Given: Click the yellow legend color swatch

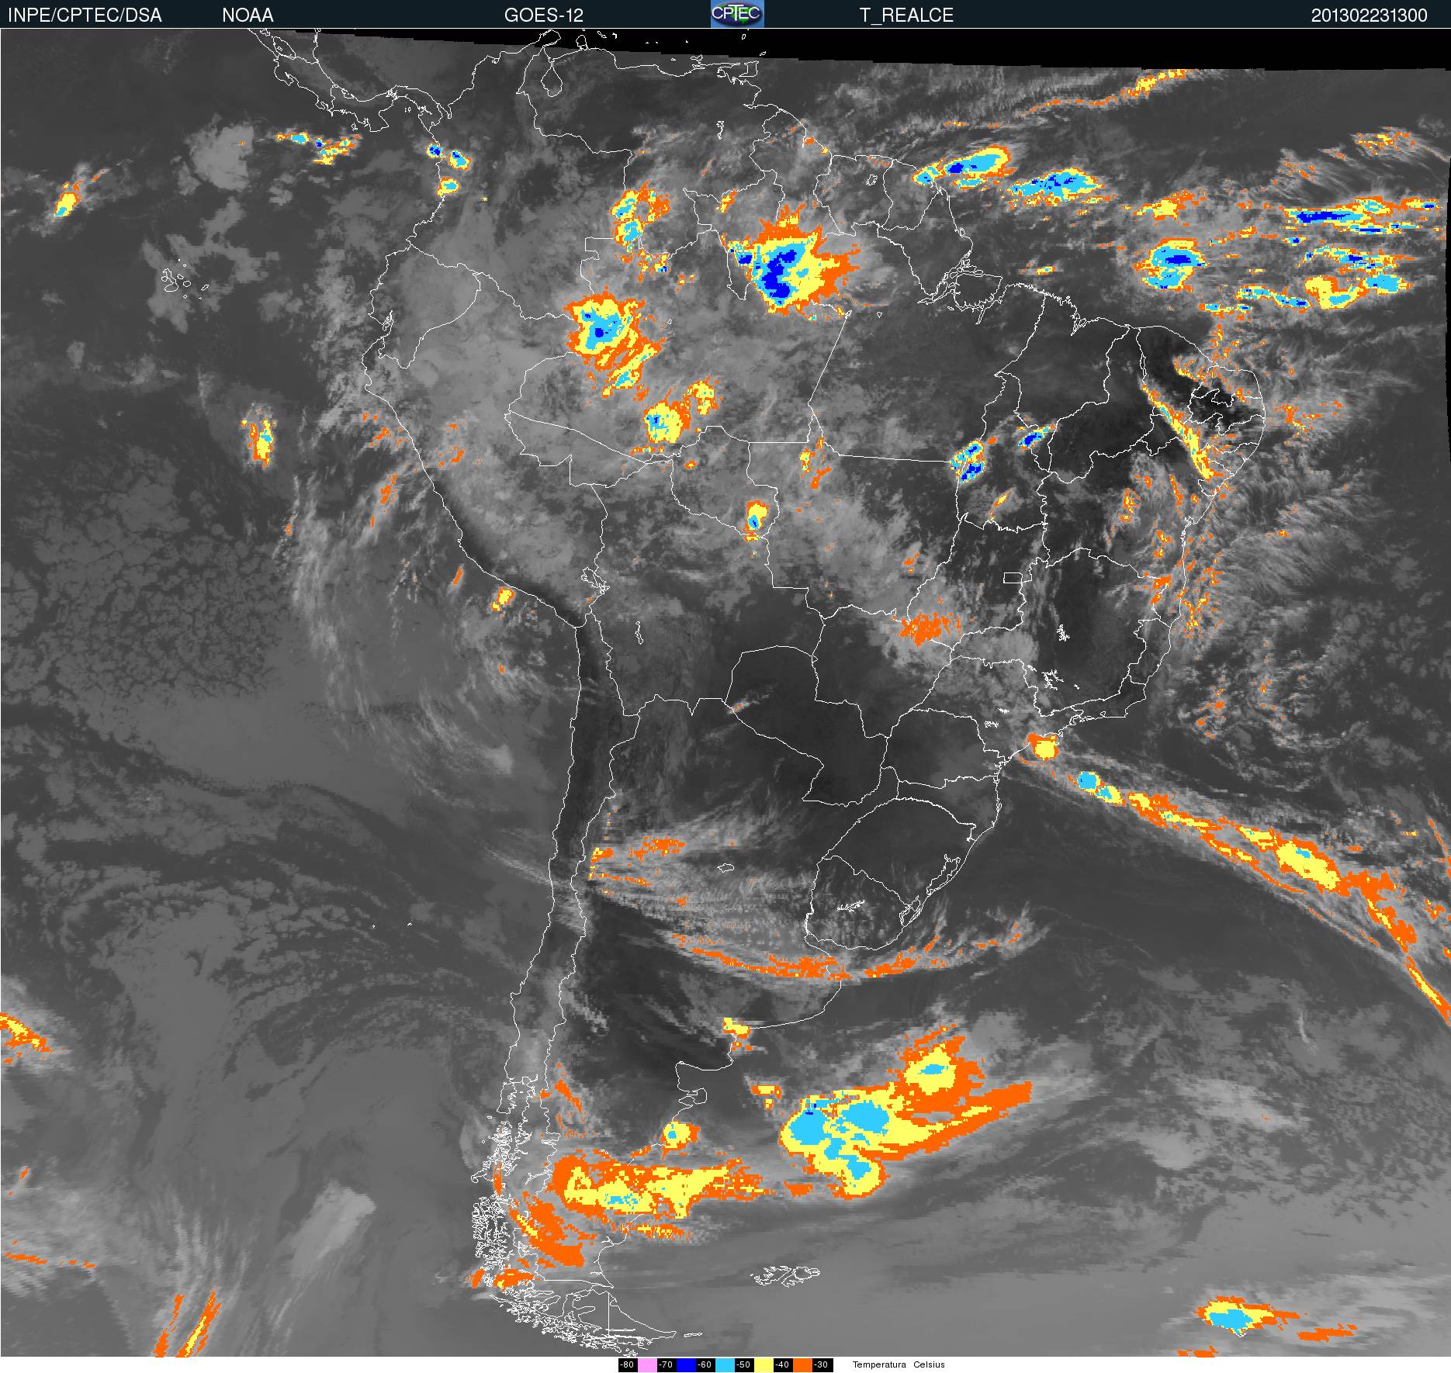Looking at the screenshot, I should (764, 1364).
